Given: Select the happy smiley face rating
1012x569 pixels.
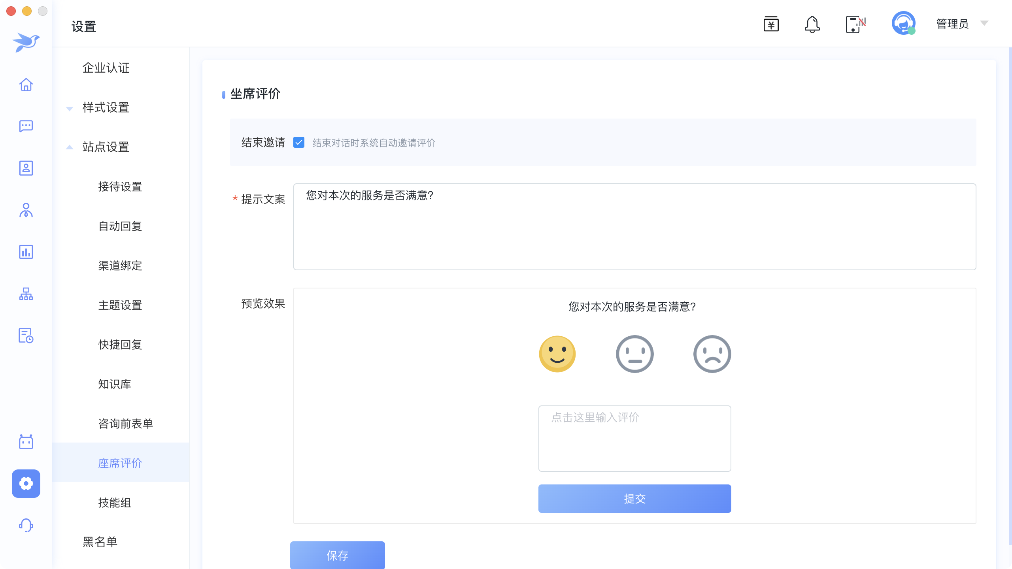Looking at the screenshot, I should (x=557, y=354).
